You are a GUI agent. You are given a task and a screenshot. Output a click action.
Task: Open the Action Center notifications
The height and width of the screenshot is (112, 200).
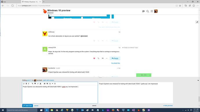191,110
